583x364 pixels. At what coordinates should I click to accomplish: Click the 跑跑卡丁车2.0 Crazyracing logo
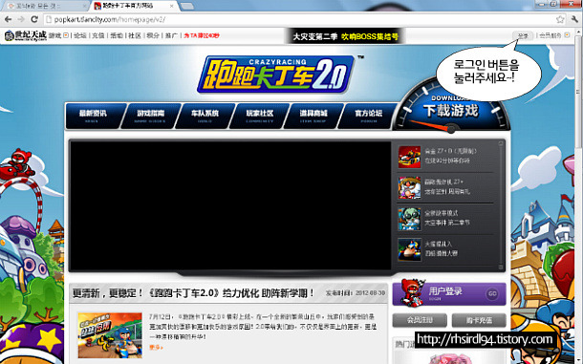coord(275,74)
